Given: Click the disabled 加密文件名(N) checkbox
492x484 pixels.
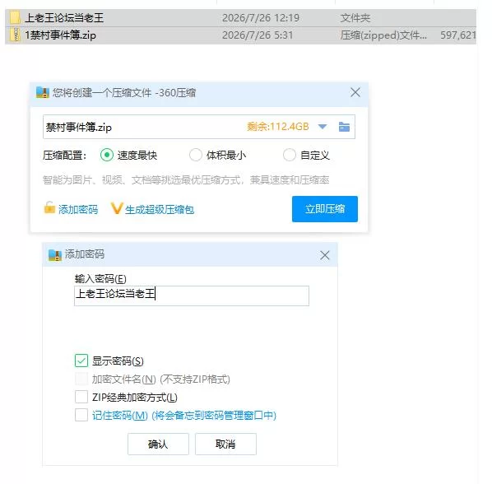Looking at the screenshot, I should click(x=81, y=379).
